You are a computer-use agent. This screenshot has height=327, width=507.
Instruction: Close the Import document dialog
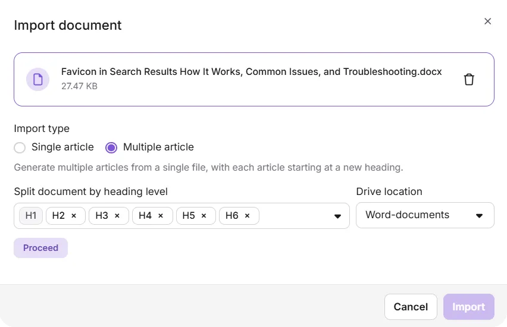(x=487, y=21)
